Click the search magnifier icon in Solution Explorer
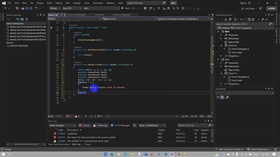 tap(270, 24)
